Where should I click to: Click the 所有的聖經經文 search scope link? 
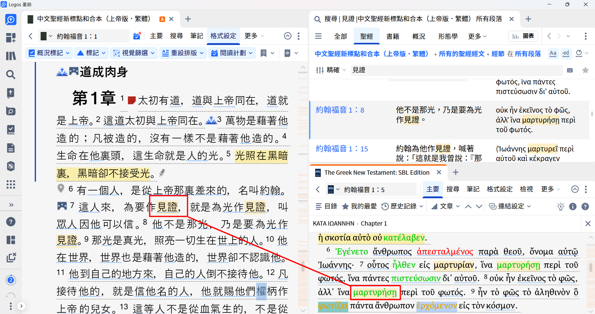click(x=462, y=54)
